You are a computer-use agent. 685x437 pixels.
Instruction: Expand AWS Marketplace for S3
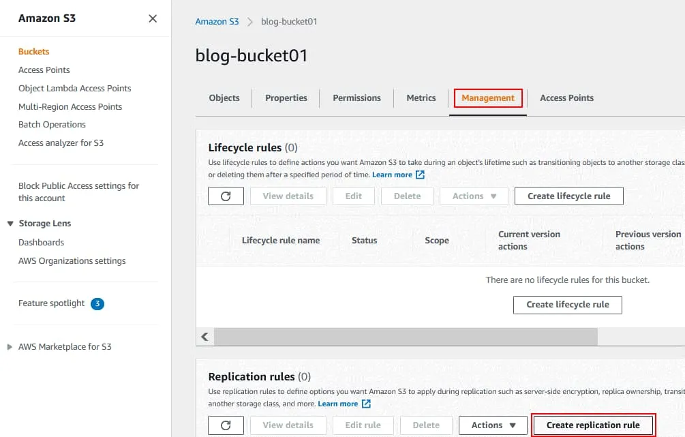pyautogui.click(x=10, y=347)
